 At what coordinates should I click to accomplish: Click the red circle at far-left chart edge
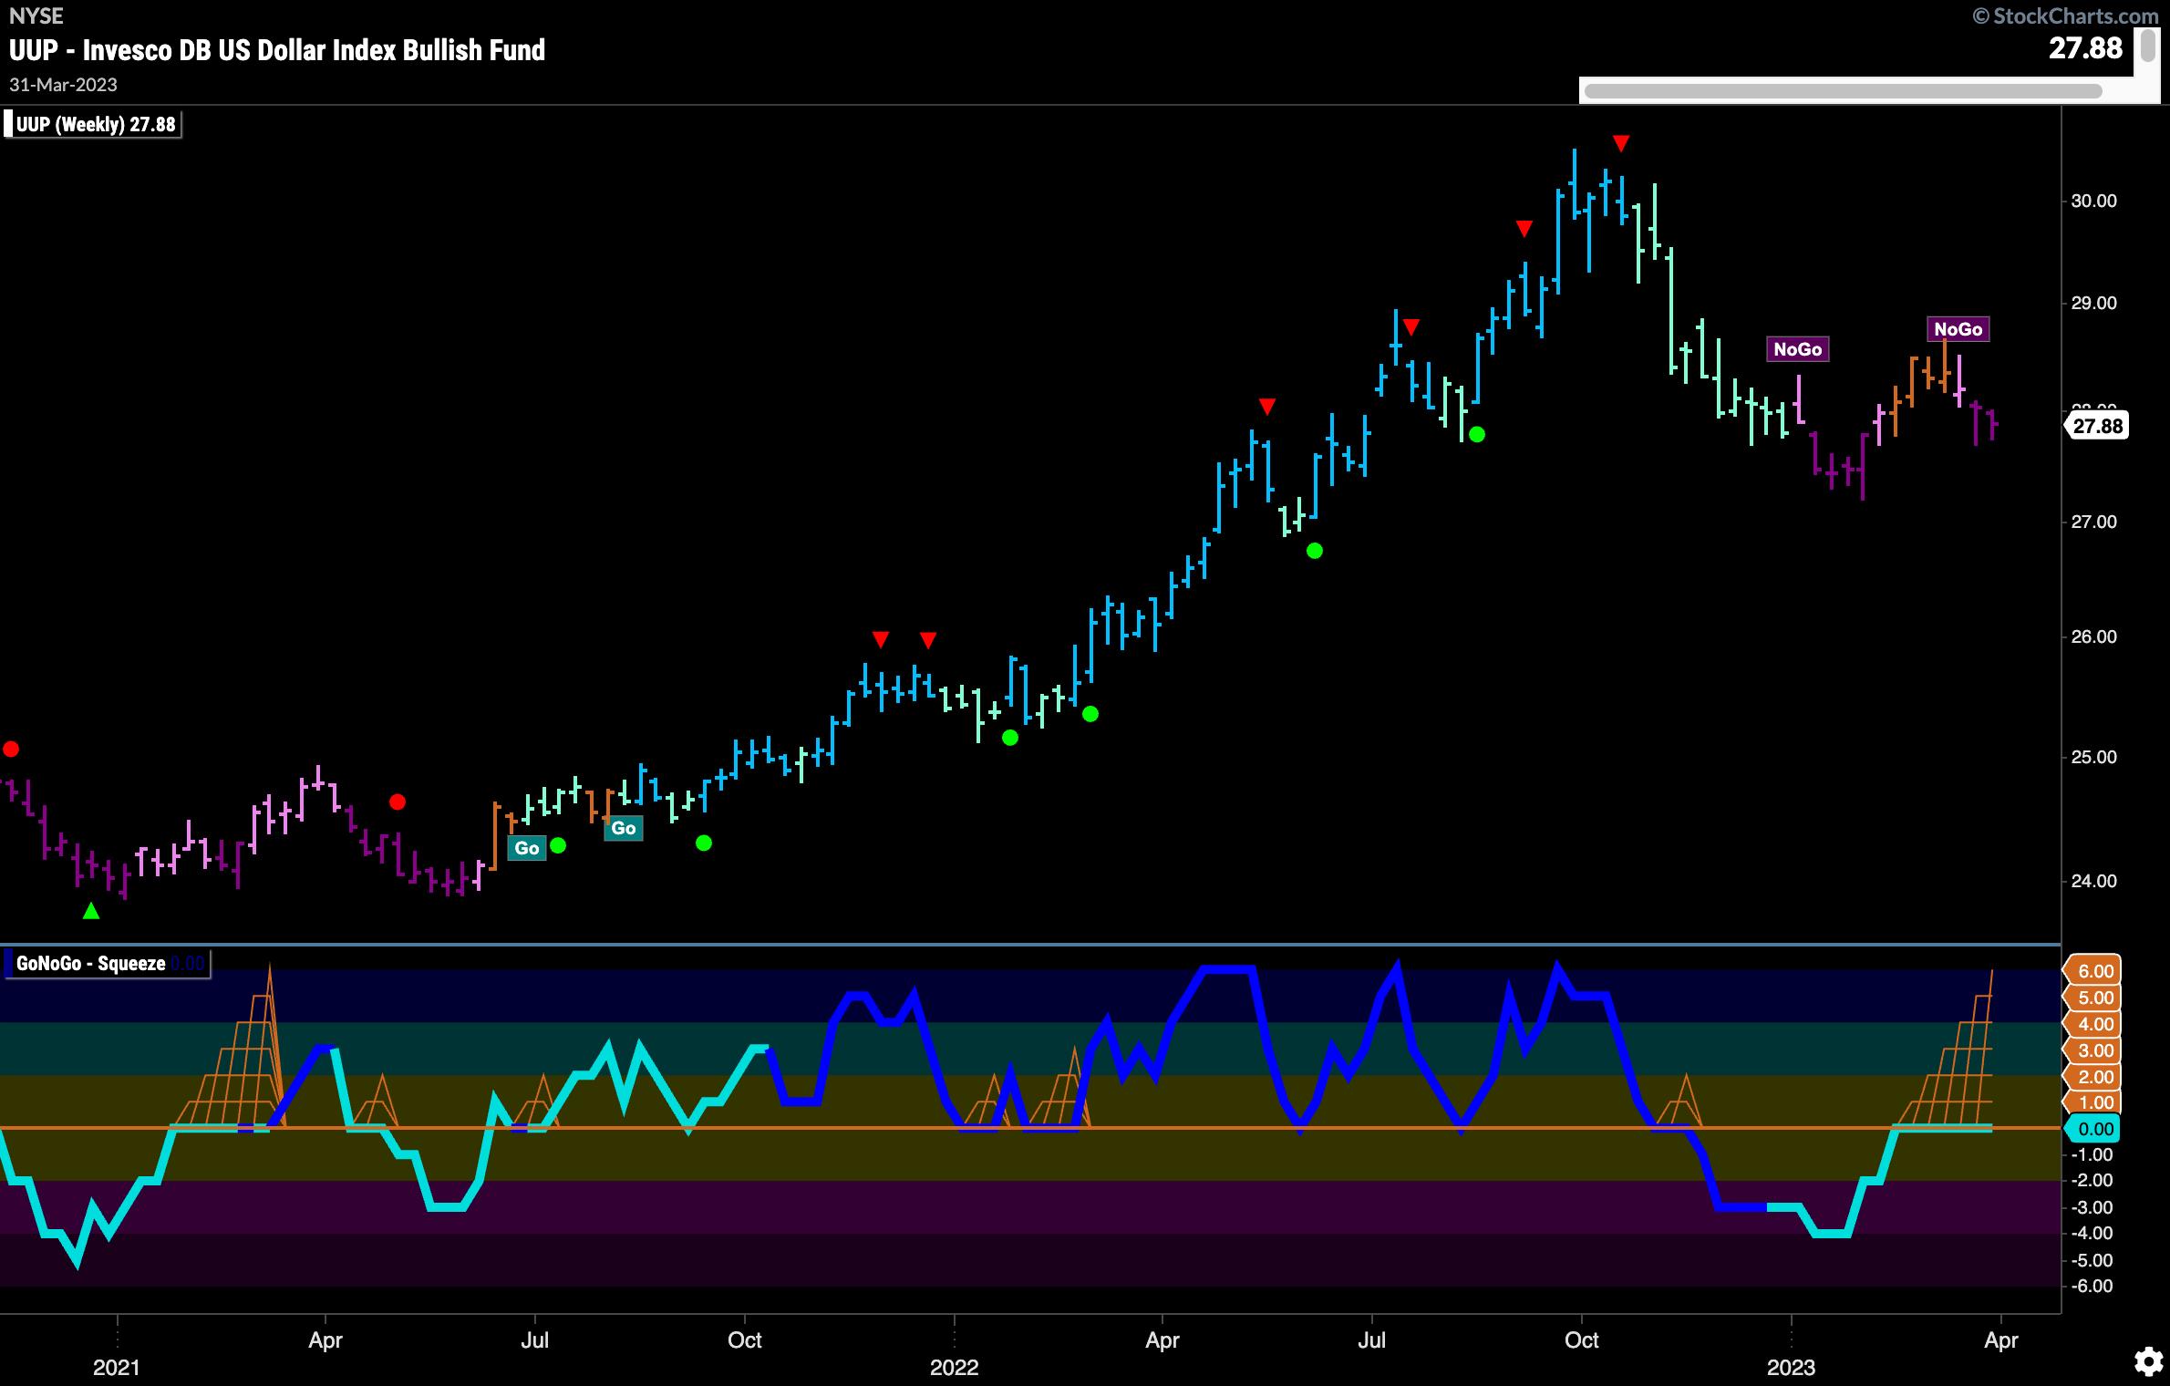coord(10,750)
